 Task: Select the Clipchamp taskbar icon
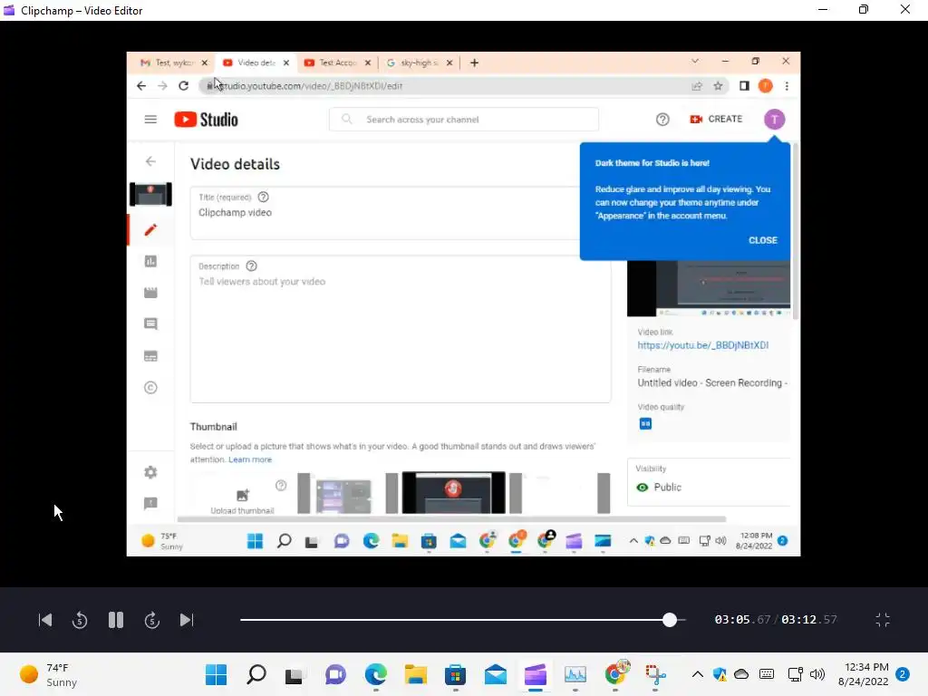tap(535, 674)
